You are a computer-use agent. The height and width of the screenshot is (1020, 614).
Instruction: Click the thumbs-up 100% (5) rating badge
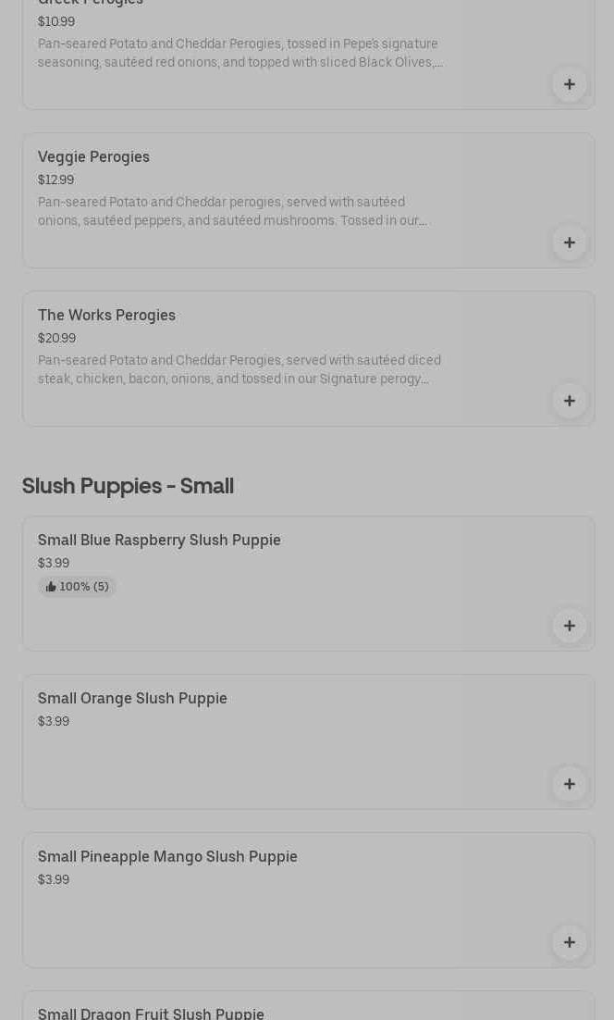(78, 587)
